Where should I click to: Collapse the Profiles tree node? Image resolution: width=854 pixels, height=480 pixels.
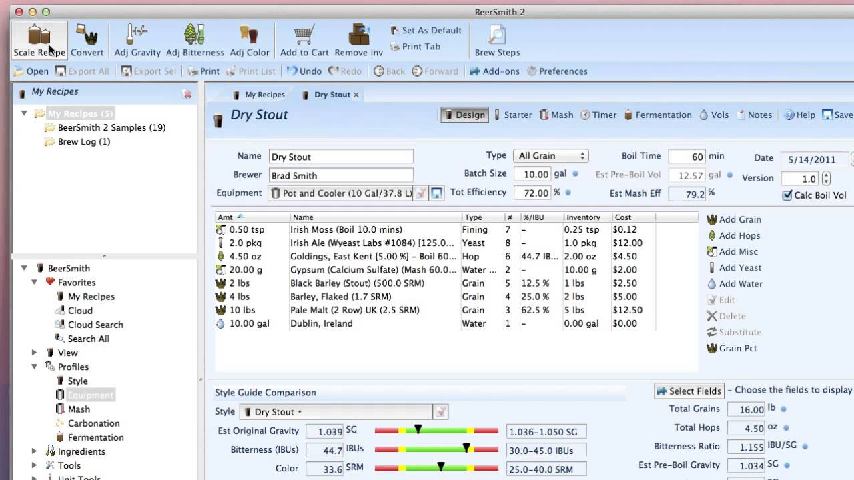(35, 367)
